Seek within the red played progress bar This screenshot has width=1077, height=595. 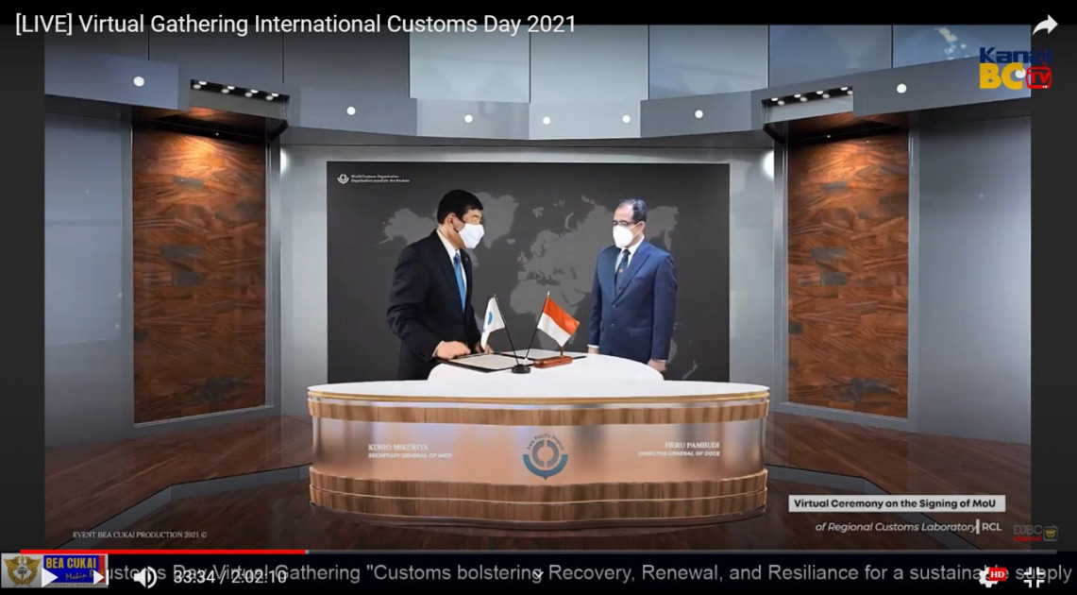tap(160, 552)
